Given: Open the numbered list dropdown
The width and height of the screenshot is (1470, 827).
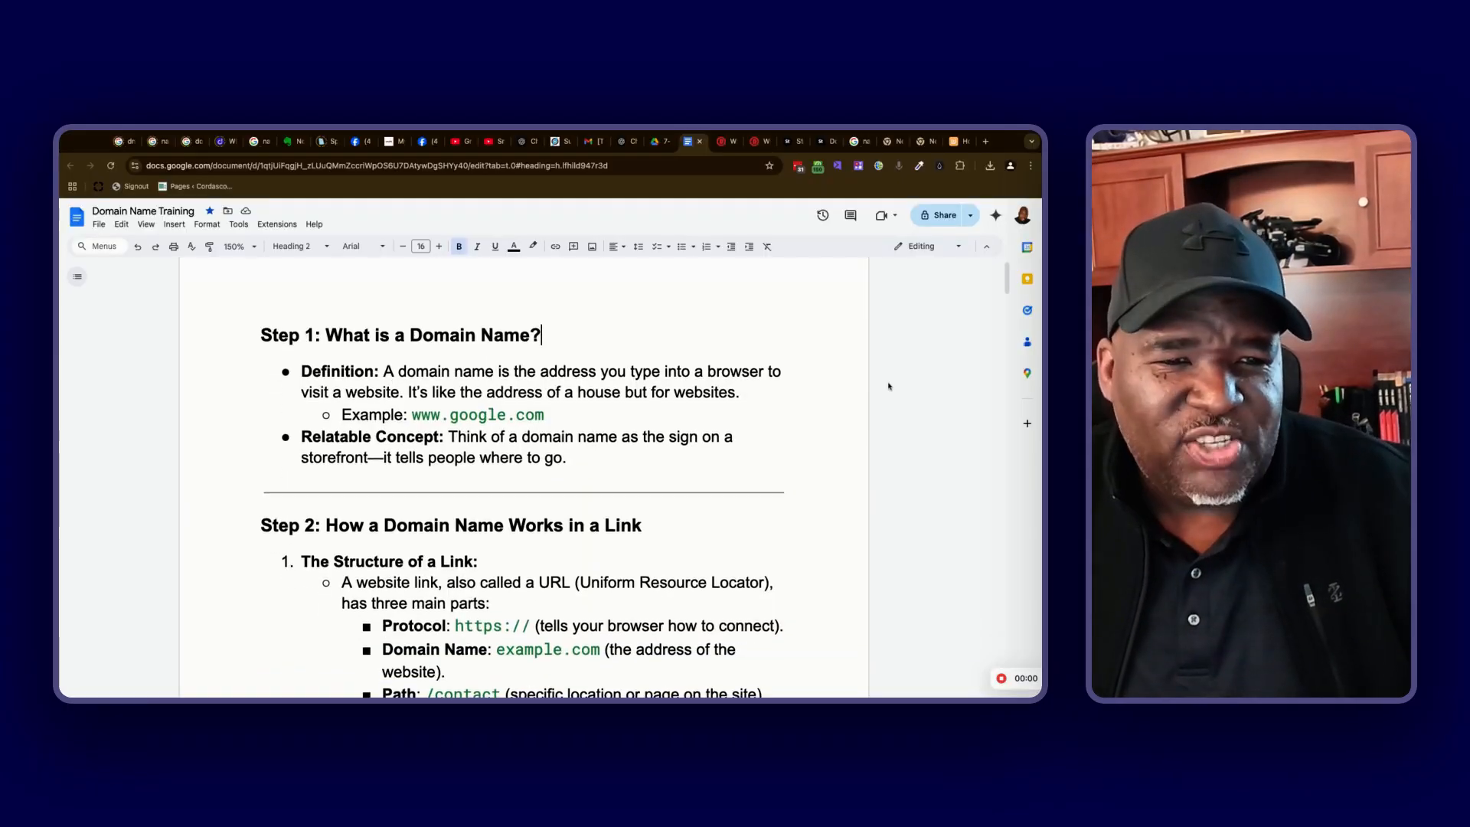Looking at the screenshot, I should pos(718,247).
